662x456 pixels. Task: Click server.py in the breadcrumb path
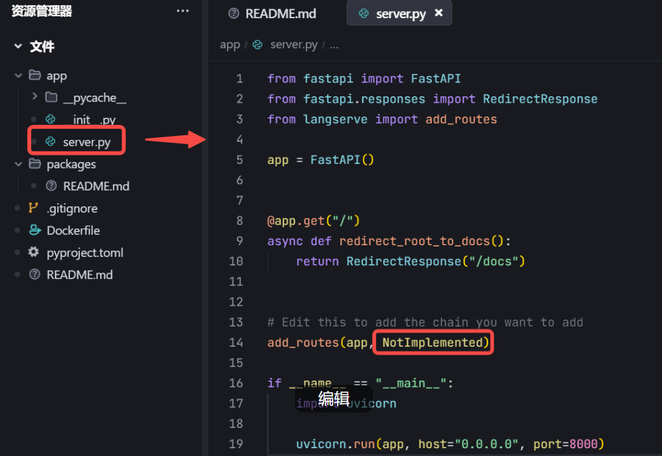point(294,45)
